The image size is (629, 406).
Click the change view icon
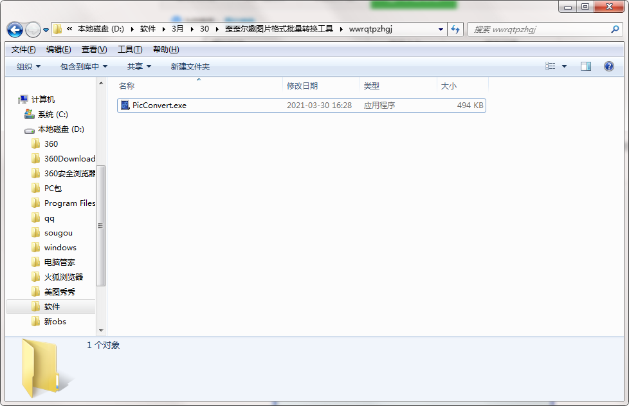pyautogui.click(x=551, y=66)
